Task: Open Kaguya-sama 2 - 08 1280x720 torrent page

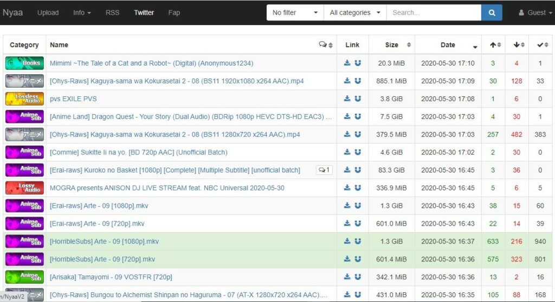Action: click(175, 135)
